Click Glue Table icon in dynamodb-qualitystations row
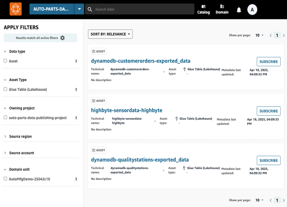Viewport: 287px width, 207px height. click(x=184, y=168)
